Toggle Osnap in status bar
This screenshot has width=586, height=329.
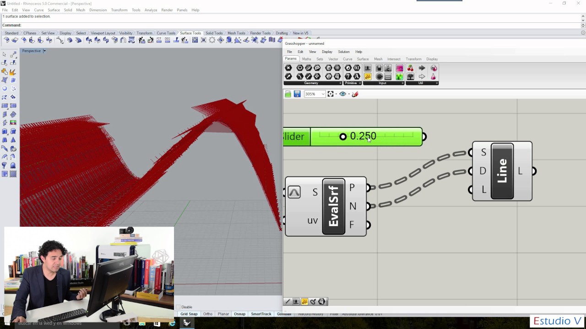pos(239,314)
